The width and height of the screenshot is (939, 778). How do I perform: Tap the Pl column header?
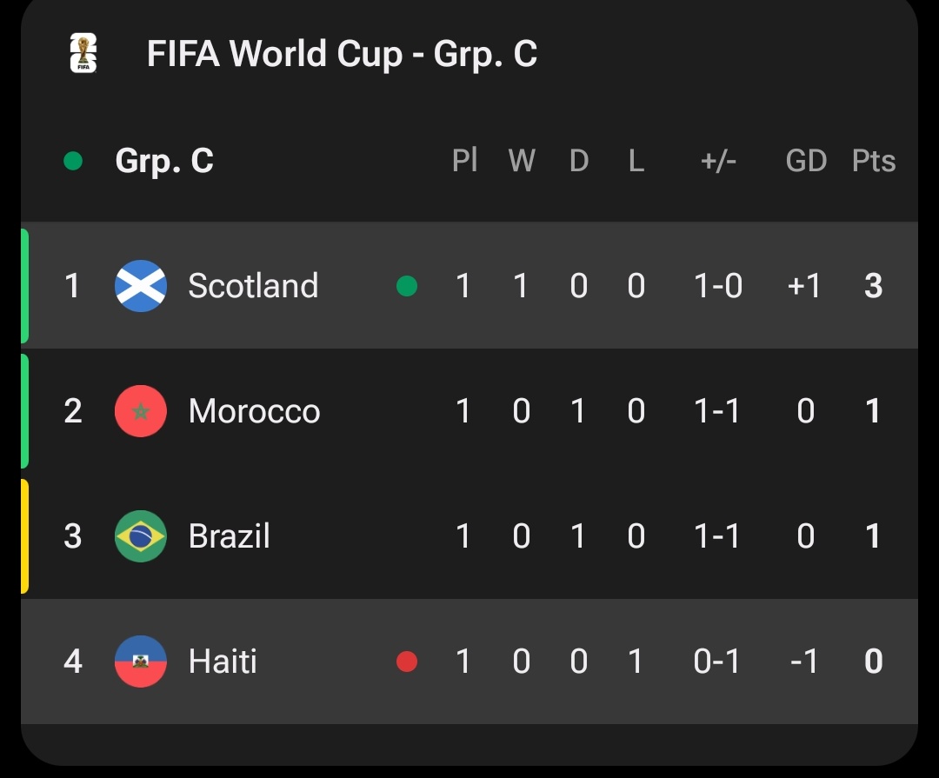coord(464,160)
